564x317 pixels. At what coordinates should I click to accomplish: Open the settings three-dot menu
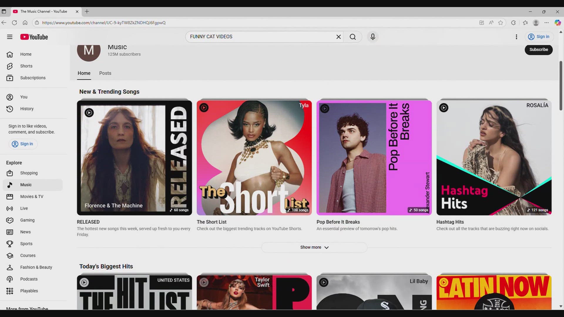coord(517,37)
